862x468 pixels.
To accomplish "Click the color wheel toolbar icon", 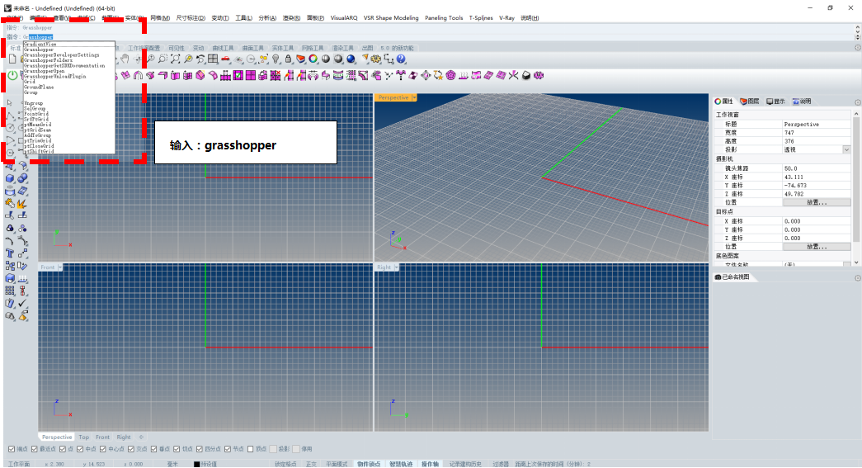I will click(313, 59).
